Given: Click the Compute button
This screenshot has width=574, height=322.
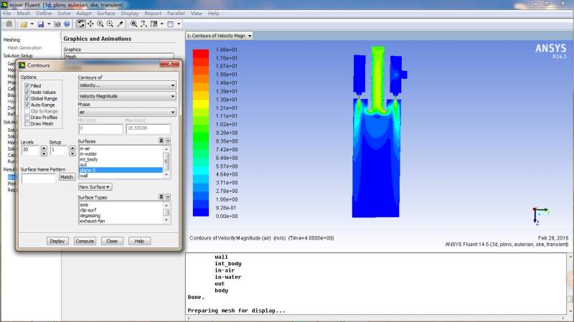Looking at the screenshot, I should tap(85, 241).
